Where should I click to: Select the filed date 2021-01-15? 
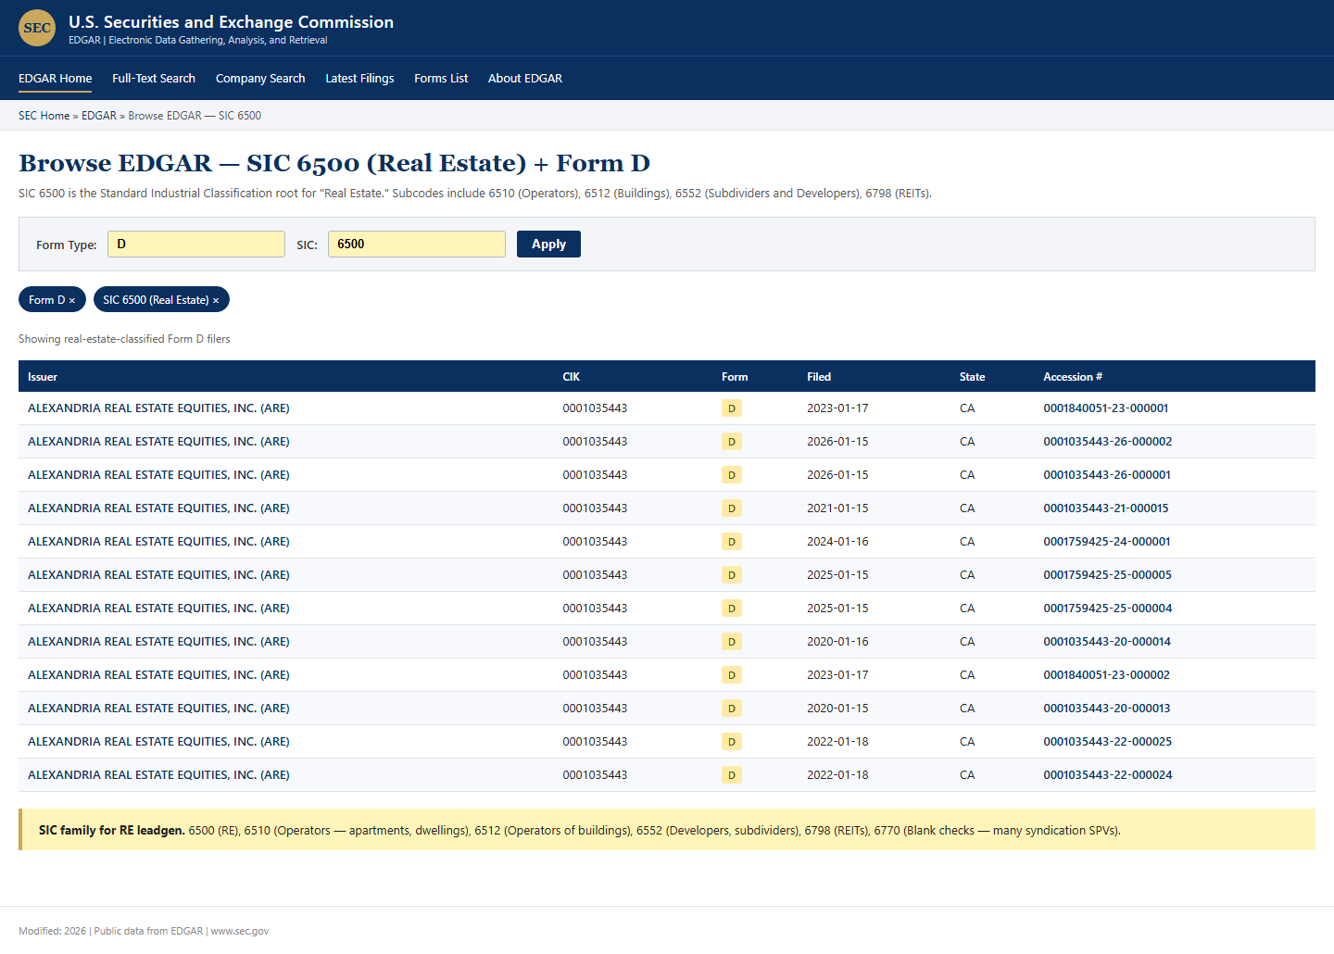click(x=837, y=508)
